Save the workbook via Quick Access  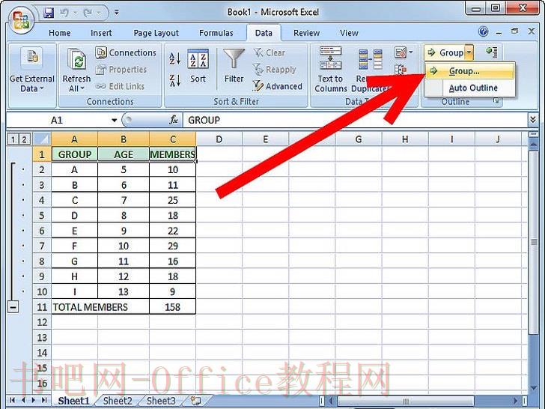[x=49, y=13]
